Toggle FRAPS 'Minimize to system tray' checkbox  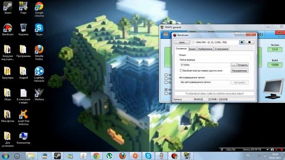166,93
